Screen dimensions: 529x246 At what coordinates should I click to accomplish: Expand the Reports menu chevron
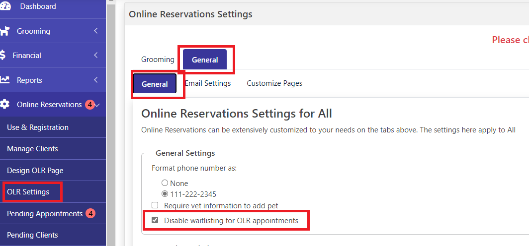pos(95,80)
